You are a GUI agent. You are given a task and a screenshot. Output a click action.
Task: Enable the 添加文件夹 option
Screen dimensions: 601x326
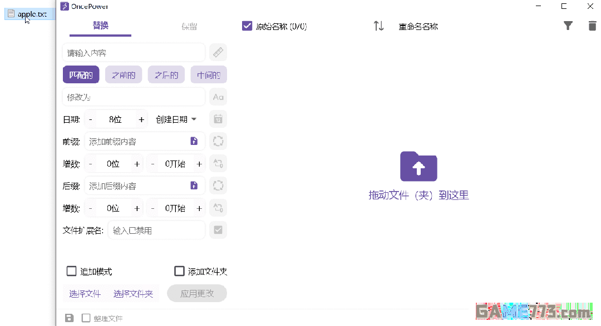point(179,271)
